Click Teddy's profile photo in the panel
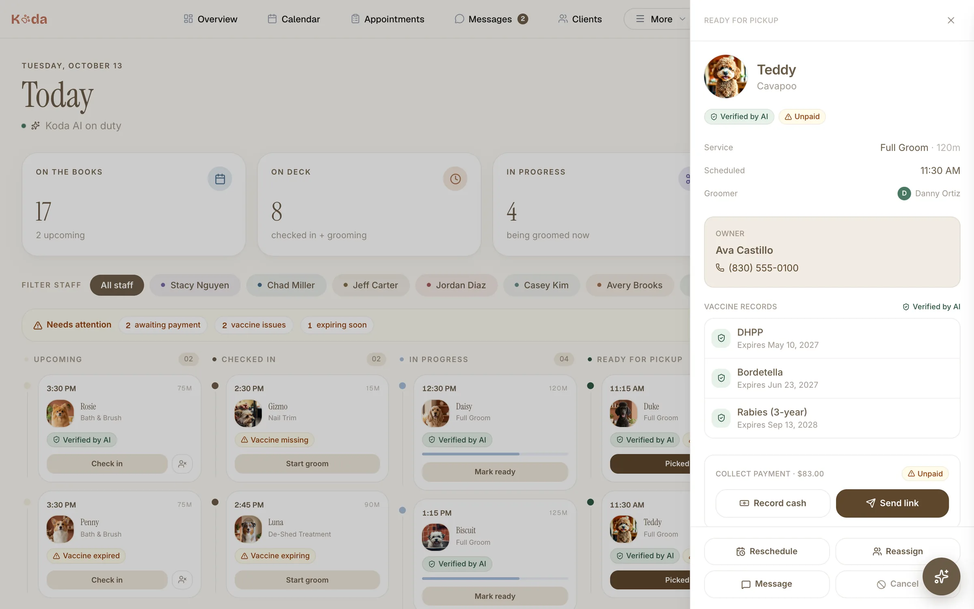 [725, 76]
